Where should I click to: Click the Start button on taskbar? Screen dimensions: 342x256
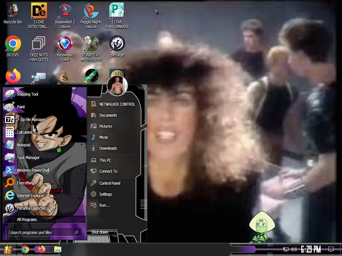8,249
